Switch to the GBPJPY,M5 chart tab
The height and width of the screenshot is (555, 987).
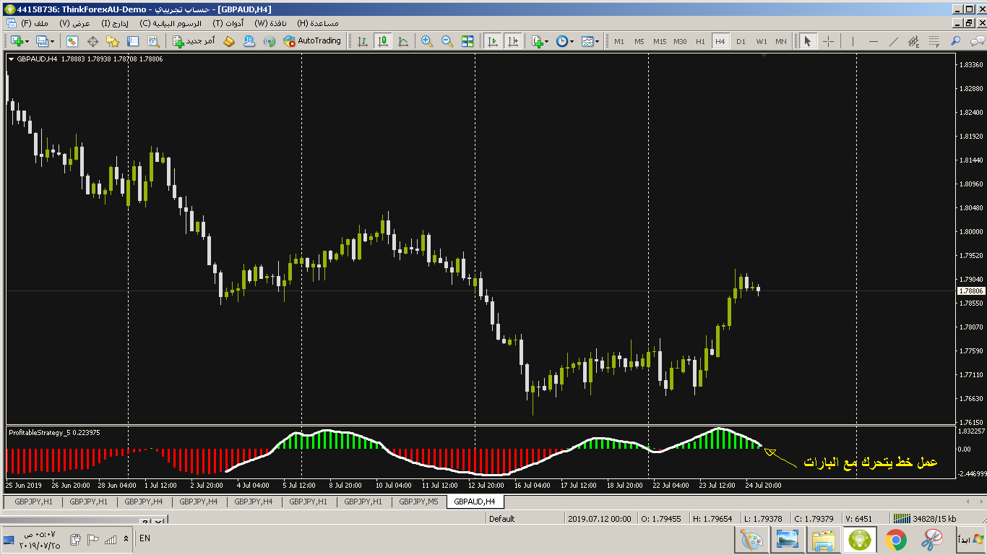(418, 502)
